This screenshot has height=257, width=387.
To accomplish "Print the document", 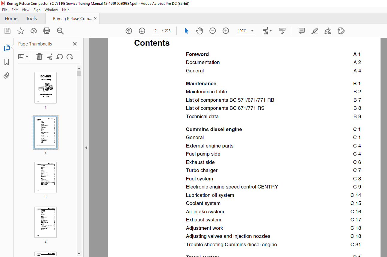I will point(47,31).
